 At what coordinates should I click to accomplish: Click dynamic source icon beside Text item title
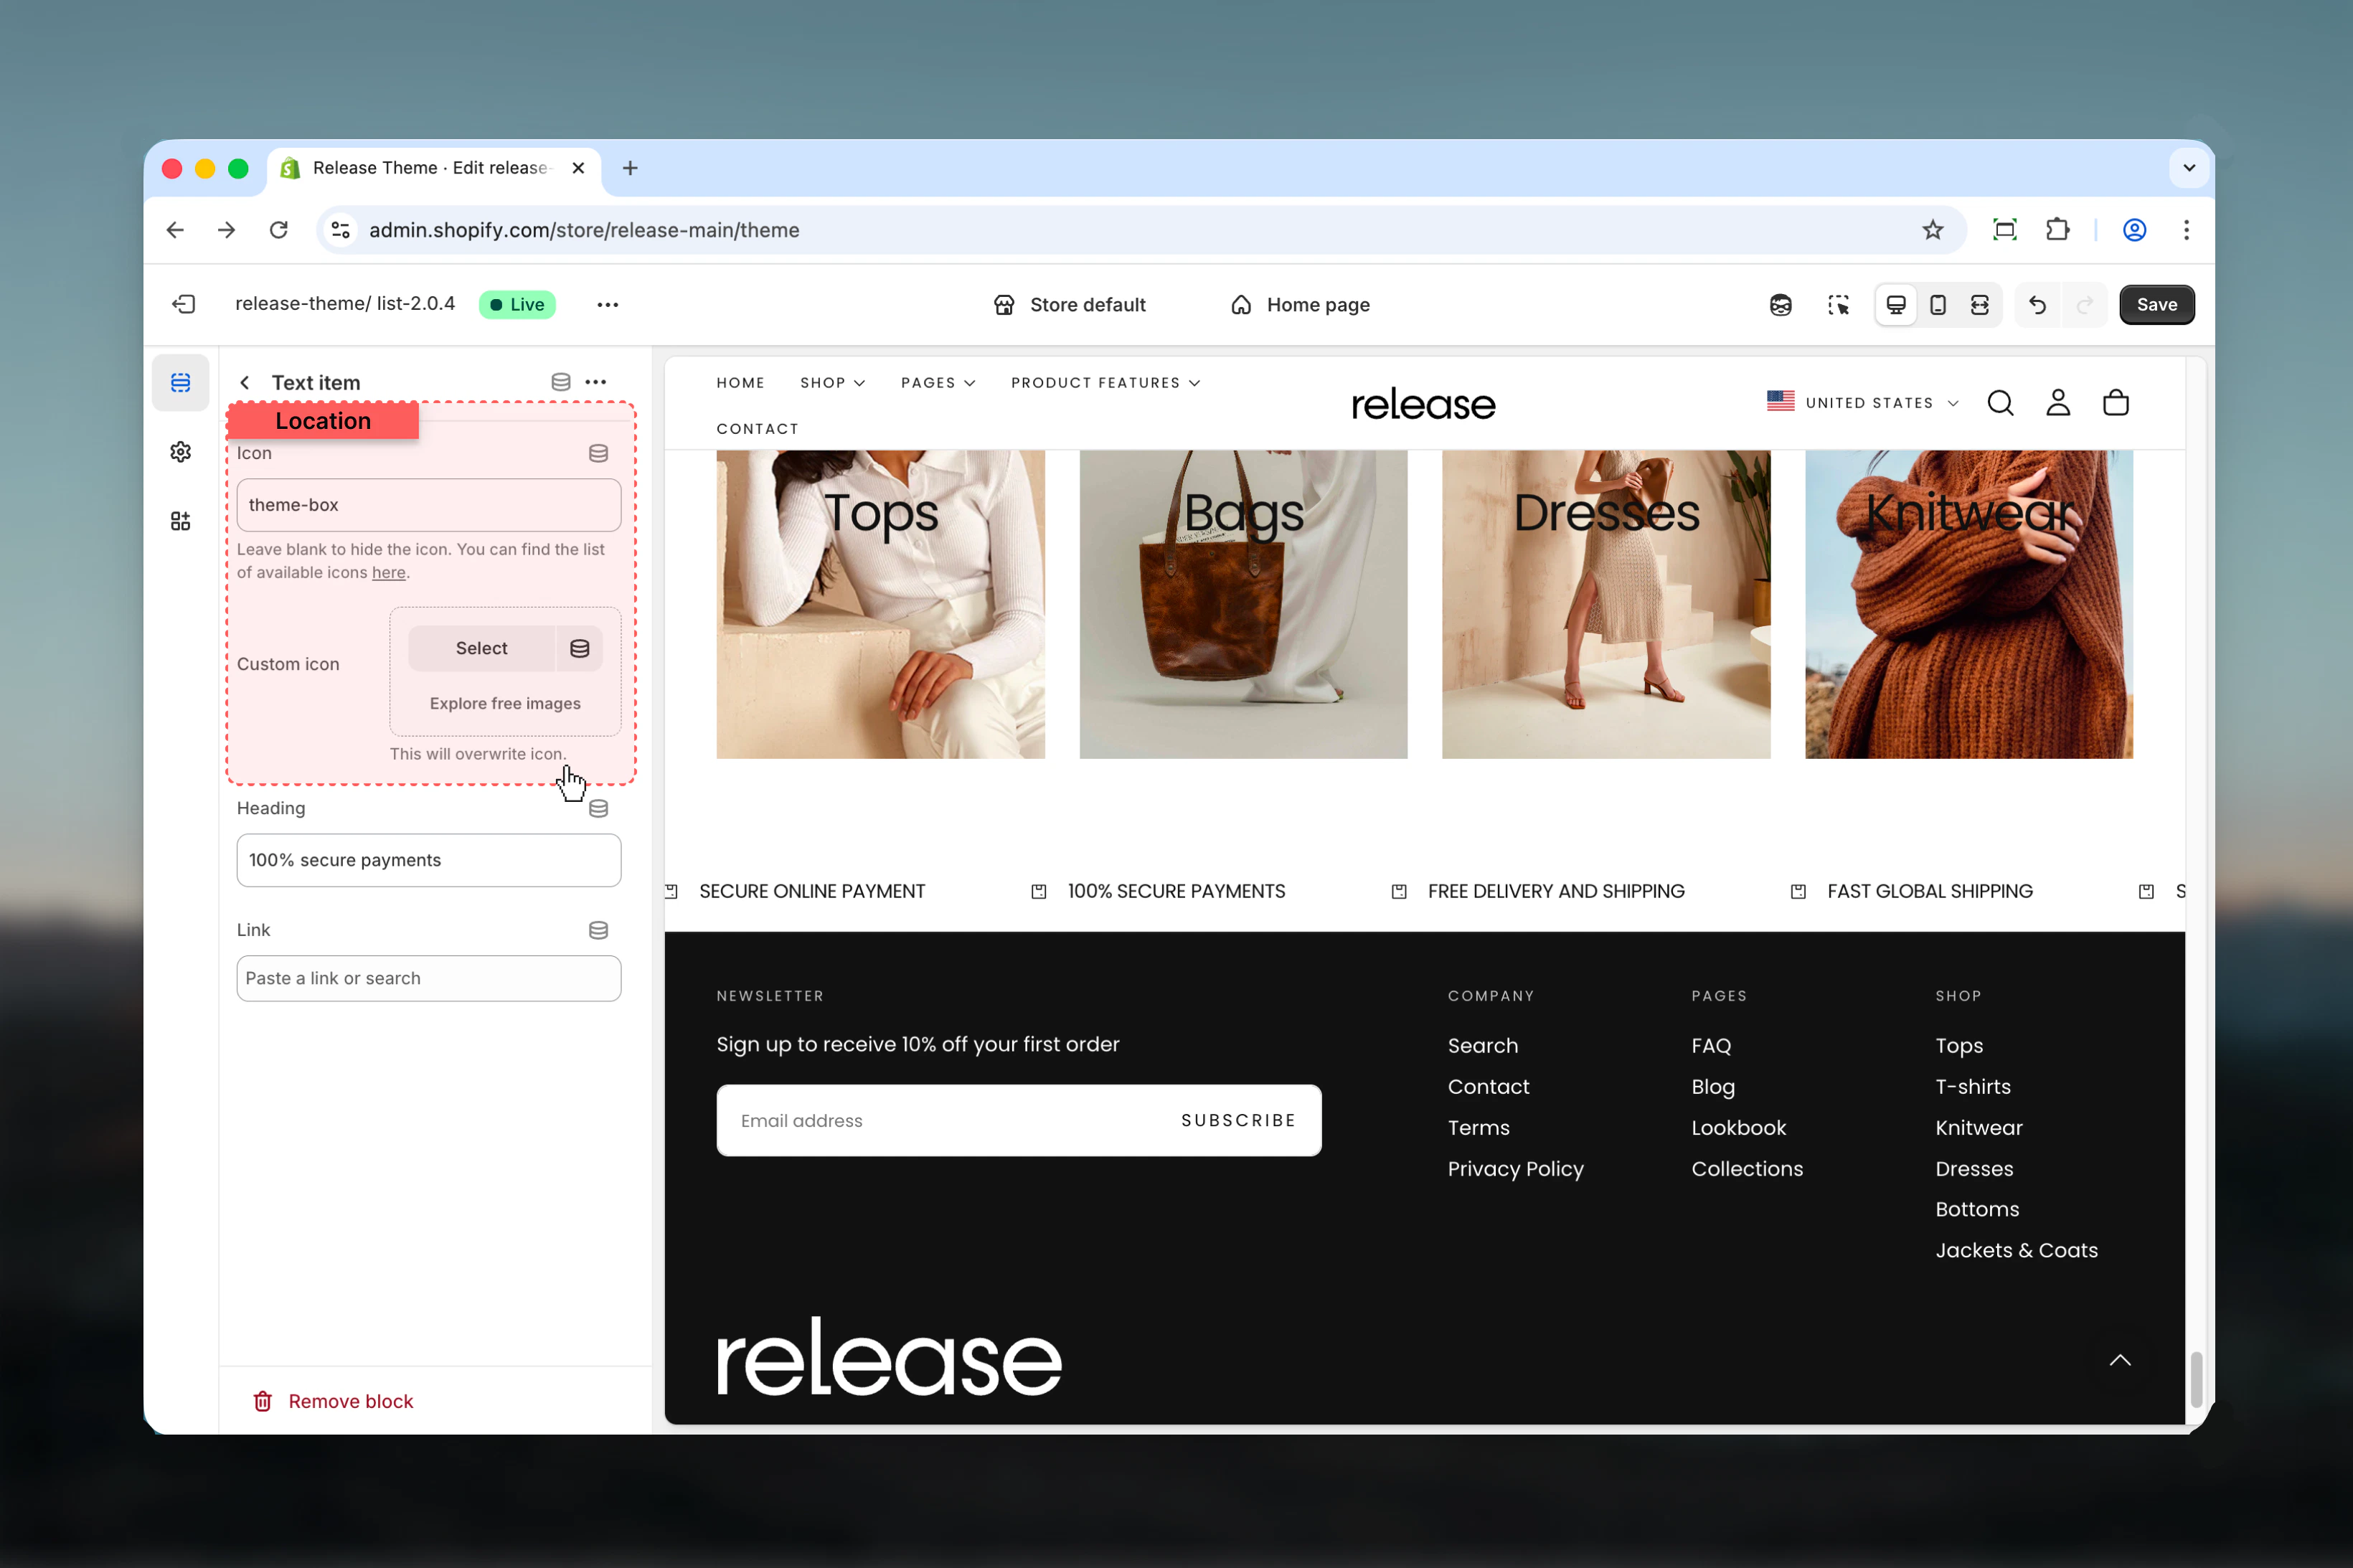pyautogui.click(x=561, y=382)
